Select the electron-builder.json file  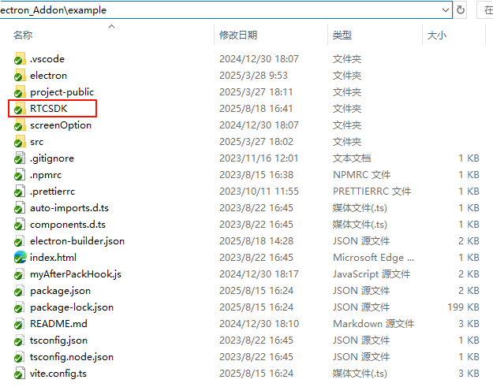77,241
